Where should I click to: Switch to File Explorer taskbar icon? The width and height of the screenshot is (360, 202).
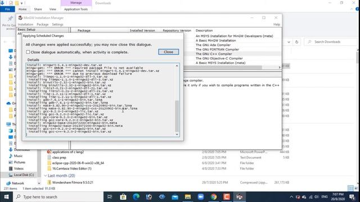(x=188, y=197)
